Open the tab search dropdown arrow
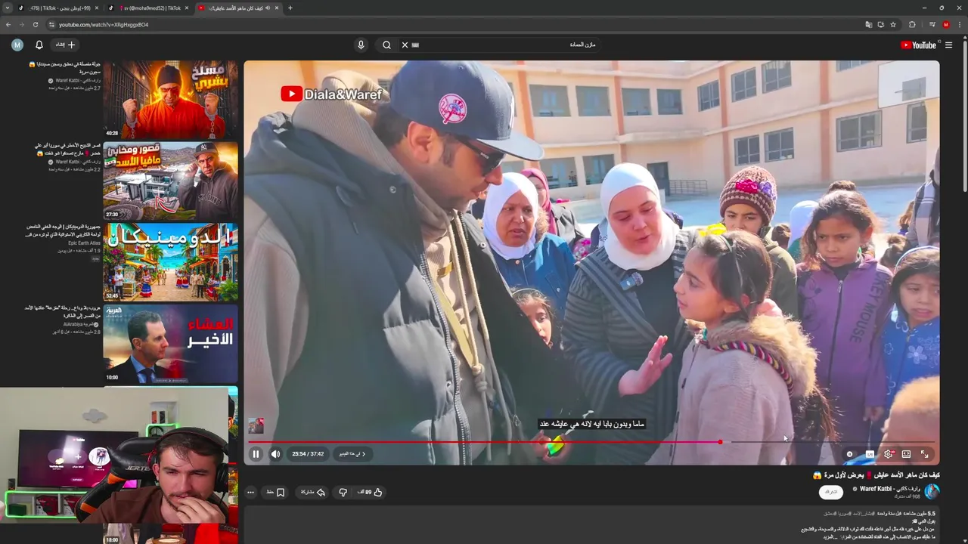The width and height of the screenshot is (968, 544). [8, 8]
